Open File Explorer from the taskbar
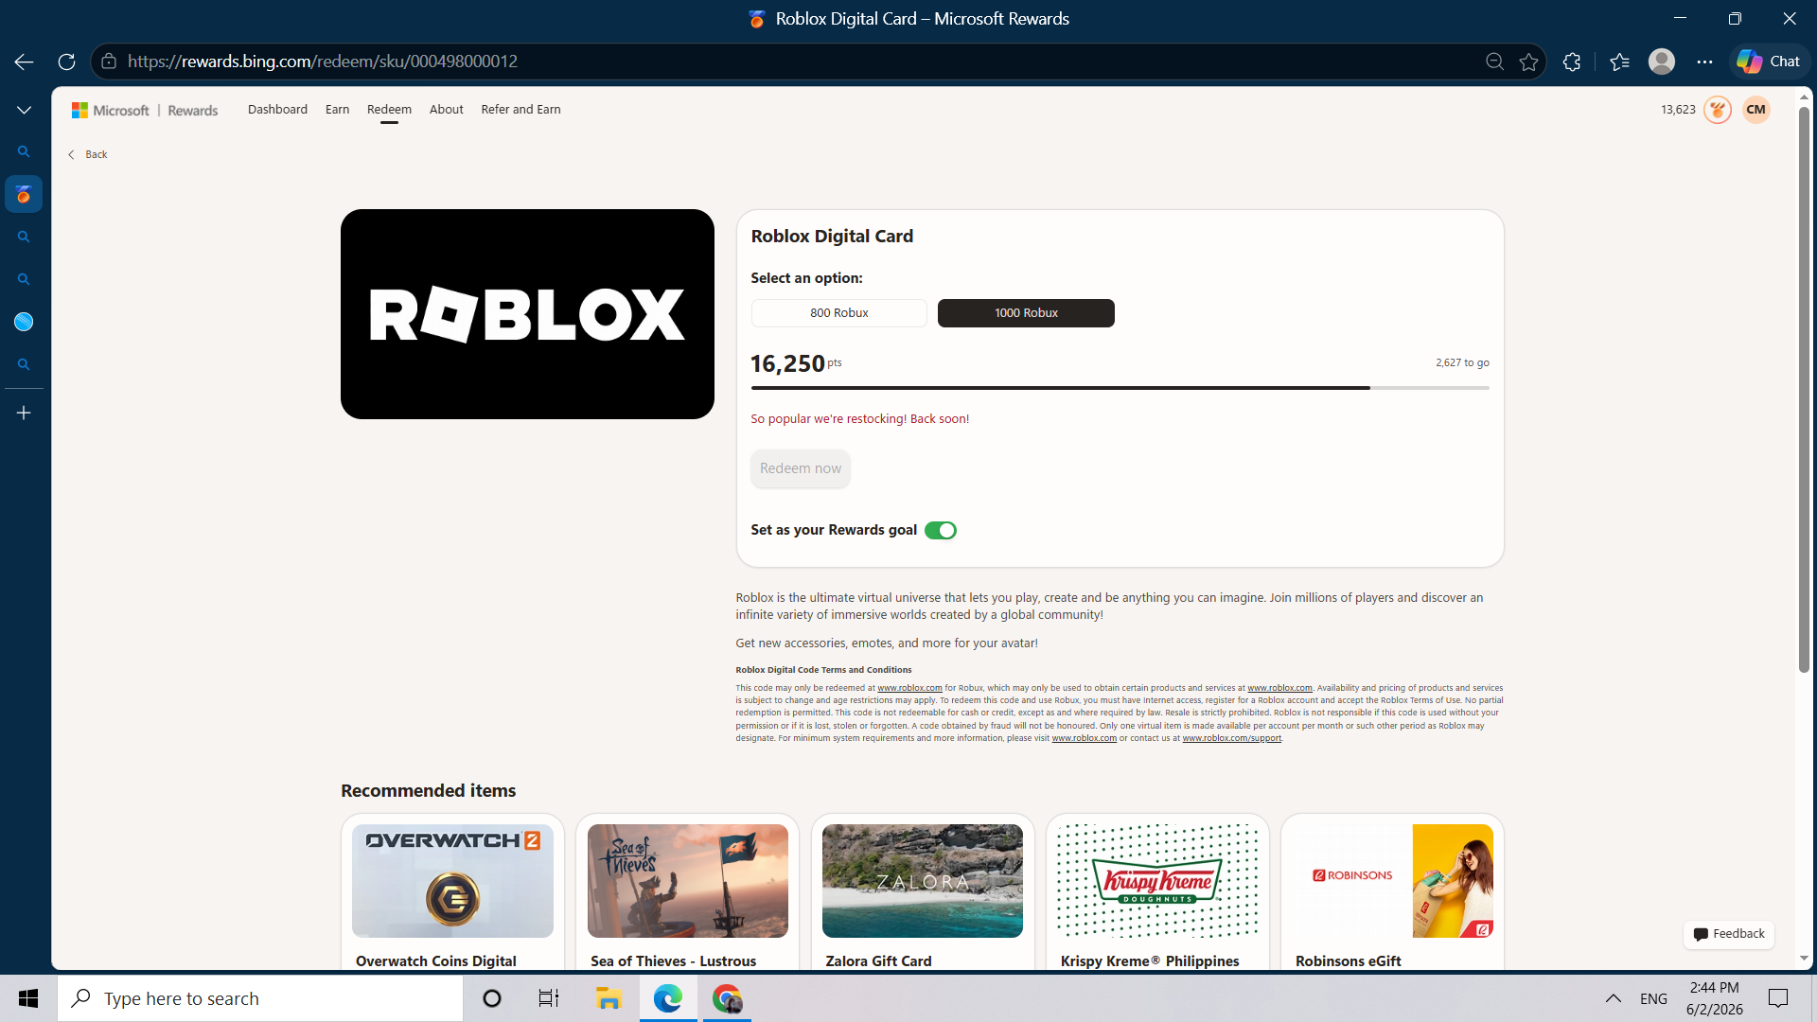Viewport: 1817px width, 1022px height. click(608, 998)
